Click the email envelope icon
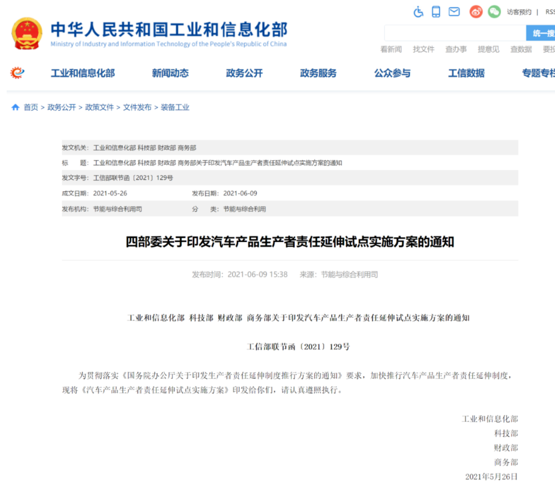Screen dimensions: 555x492 [454, 12]
